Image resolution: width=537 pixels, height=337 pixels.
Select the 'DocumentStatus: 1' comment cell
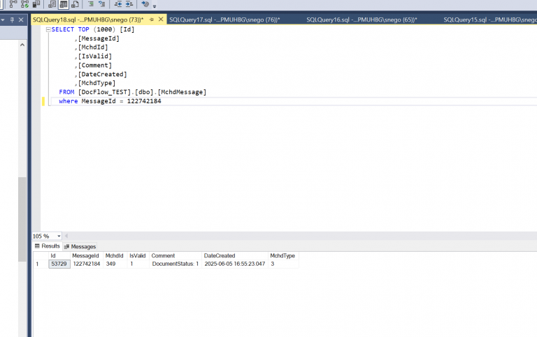tap(176, 264)
